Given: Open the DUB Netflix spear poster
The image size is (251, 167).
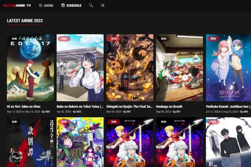Looking at the screenshot, I should coord(130,142).
